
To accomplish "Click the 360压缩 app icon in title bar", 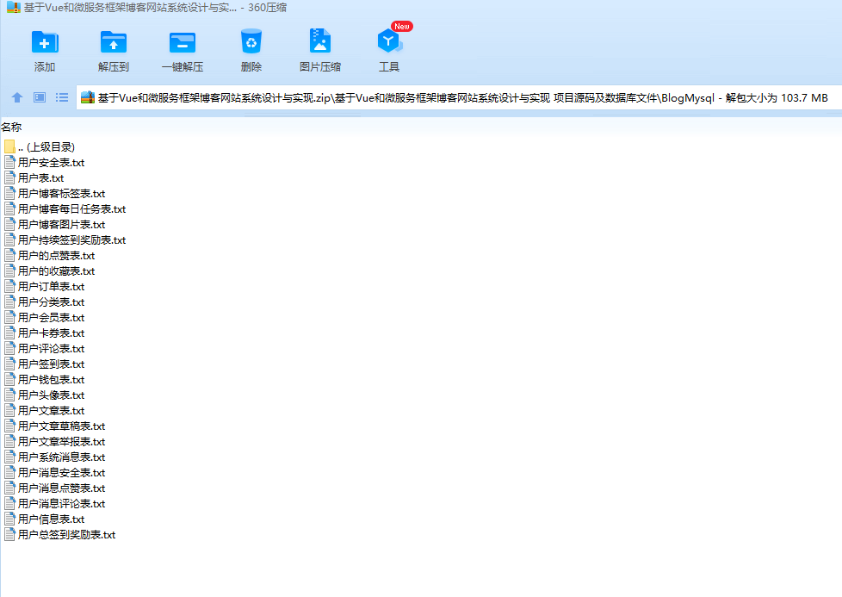I will (x=14, y=8).
